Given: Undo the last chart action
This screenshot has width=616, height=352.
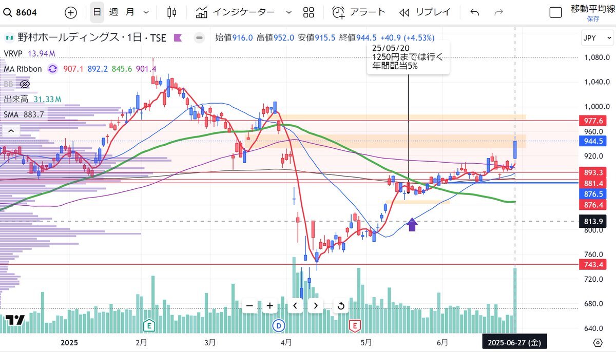Looking at the screenshot, I should tap(475, 12).
